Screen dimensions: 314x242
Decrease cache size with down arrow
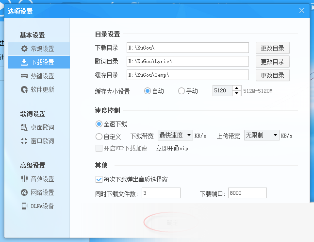click(x=236, y=93)
